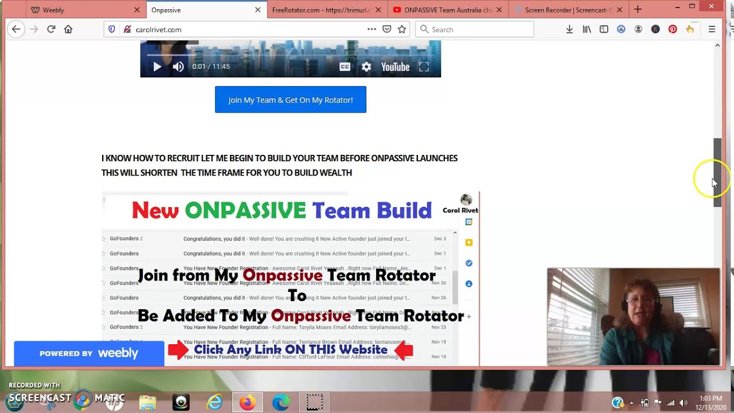This screenshot has width=734, height=413.
Task: Close the Weebly tab
Action: (137, 10)
